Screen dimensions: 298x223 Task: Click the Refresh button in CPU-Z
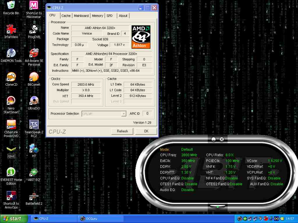coord(122,131)
